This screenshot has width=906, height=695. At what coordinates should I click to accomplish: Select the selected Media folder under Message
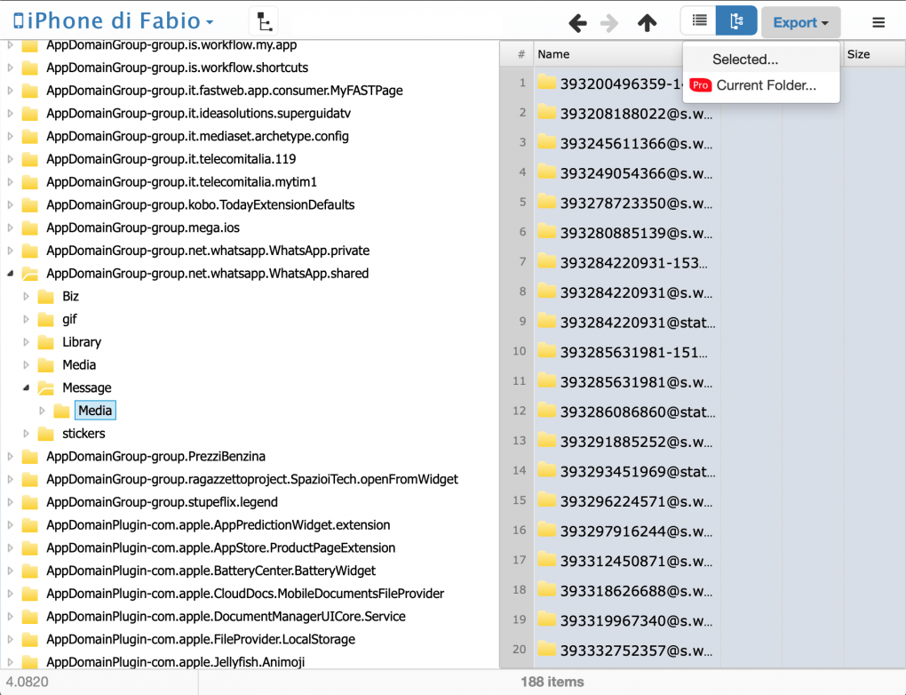click(x=95, y=411)
